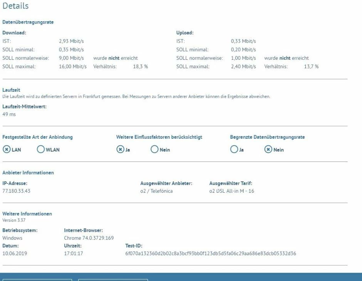362x281 pixels.
Task: Click the IP address 77.180.33.43
Action: tap(16, 191)
